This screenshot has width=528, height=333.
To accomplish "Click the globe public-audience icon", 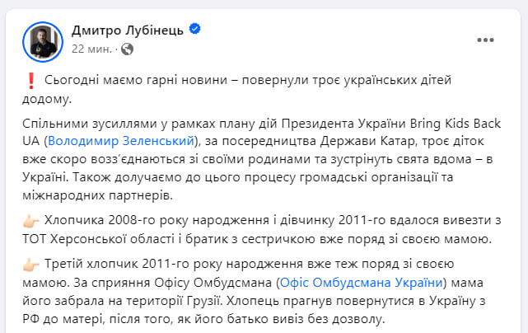I will [127, 49].
